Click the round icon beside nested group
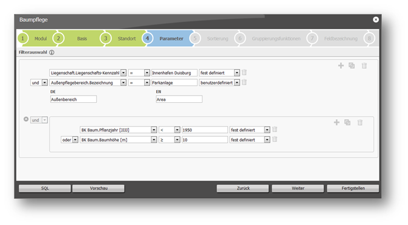Image resolution: width=408 pixels, height=225 pixels. [x=26, y=119]
